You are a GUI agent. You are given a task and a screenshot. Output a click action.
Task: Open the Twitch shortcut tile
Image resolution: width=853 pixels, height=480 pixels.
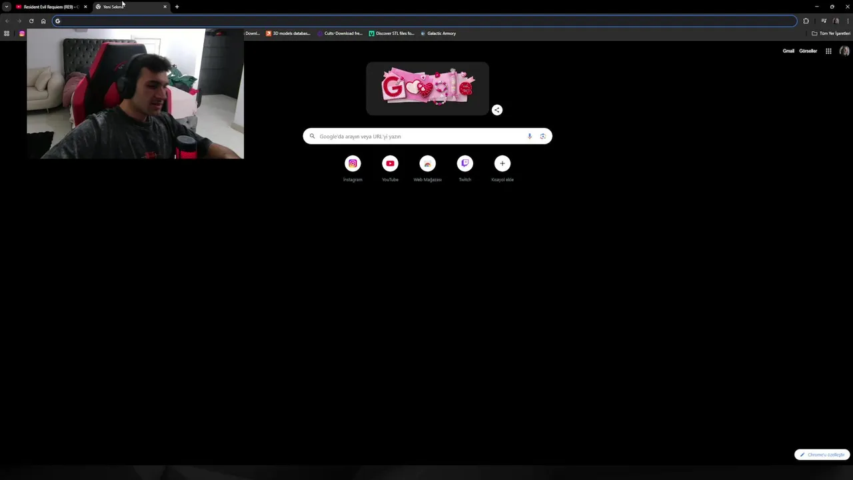pos(464,169)
